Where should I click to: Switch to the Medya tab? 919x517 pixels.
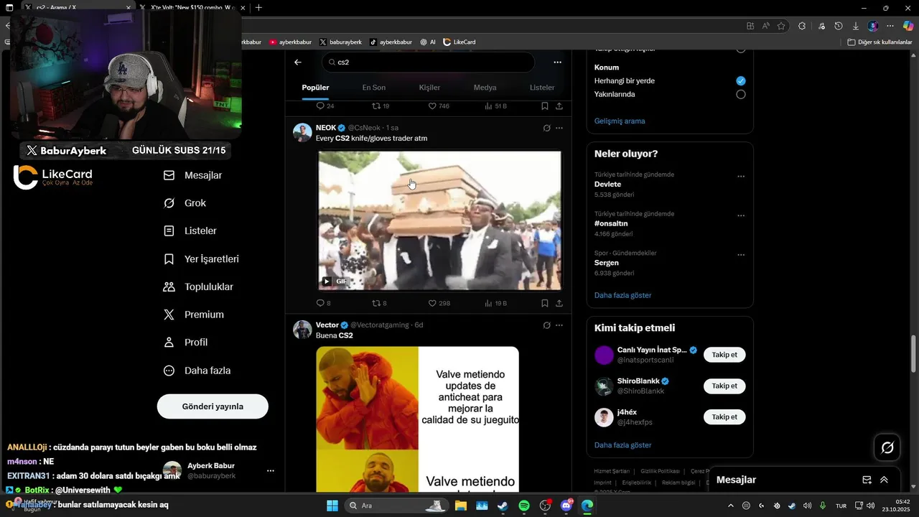click(x=485, y=88)
